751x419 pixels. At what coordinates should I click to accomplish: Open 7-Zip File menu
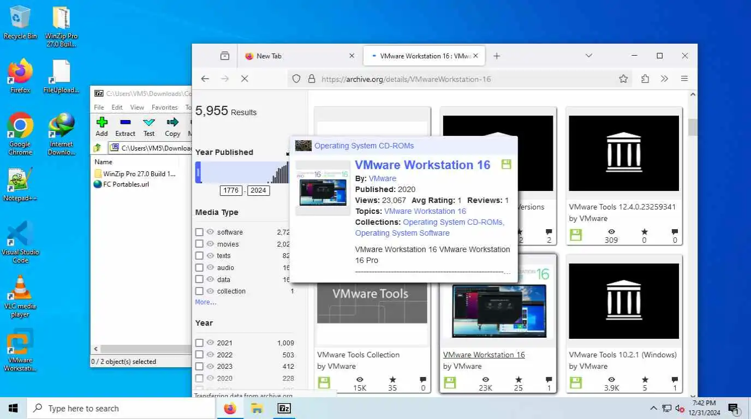[99, 107]
